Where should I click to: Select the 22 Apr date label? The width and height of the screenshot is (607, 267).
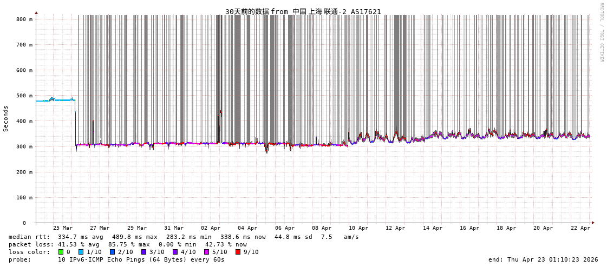point(580,228)
